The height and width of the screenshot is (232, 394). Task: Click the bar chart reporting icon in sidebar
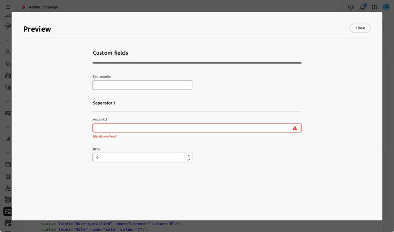[x=8, y=139]
